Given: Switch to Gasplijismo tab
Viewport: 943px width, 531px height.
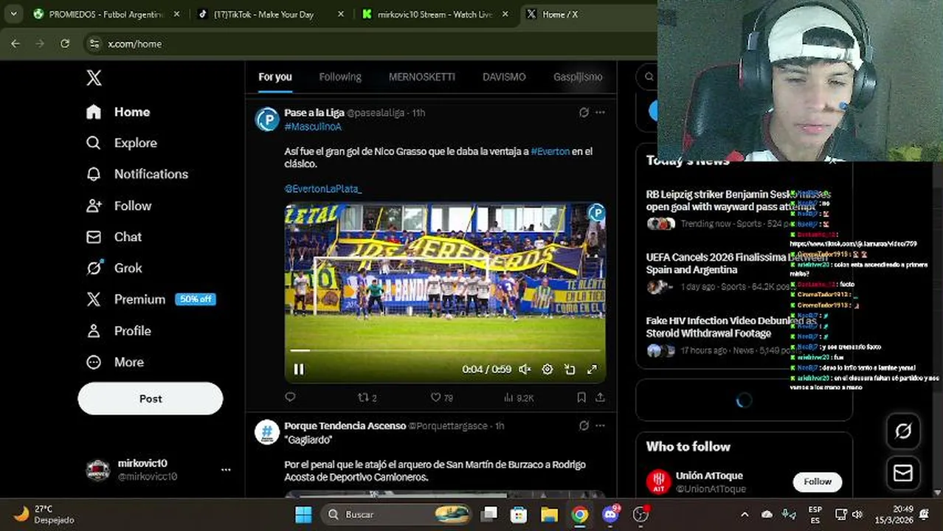Looking at the screenshot, I should (x=578, y=77).
